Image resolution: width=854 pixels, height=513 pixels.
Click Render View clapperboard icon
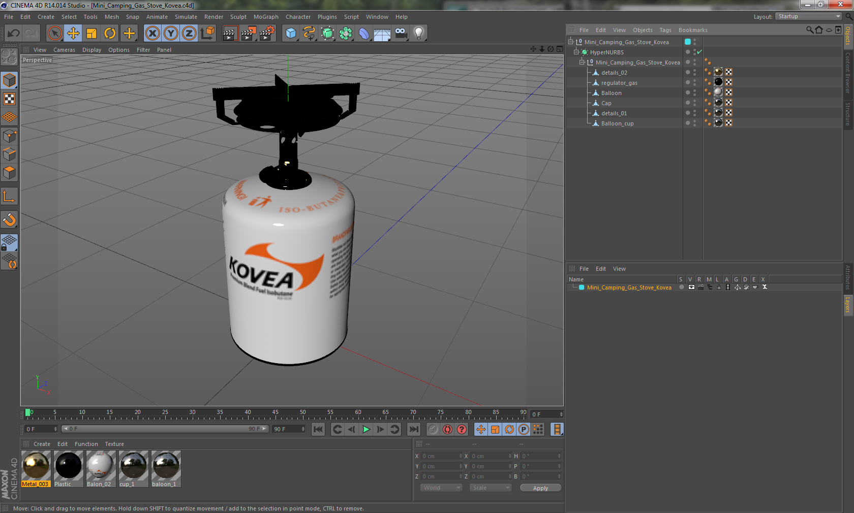click(230, 34)
